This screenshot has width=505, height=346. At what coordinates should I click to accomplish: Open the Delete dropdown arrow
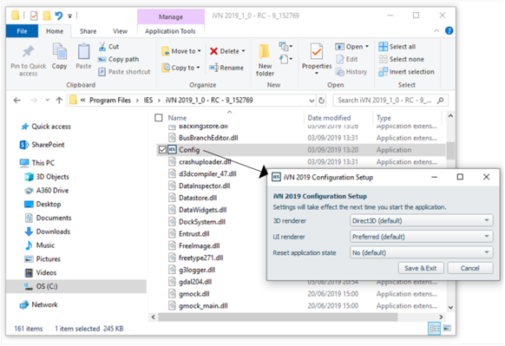pos(243,51)
